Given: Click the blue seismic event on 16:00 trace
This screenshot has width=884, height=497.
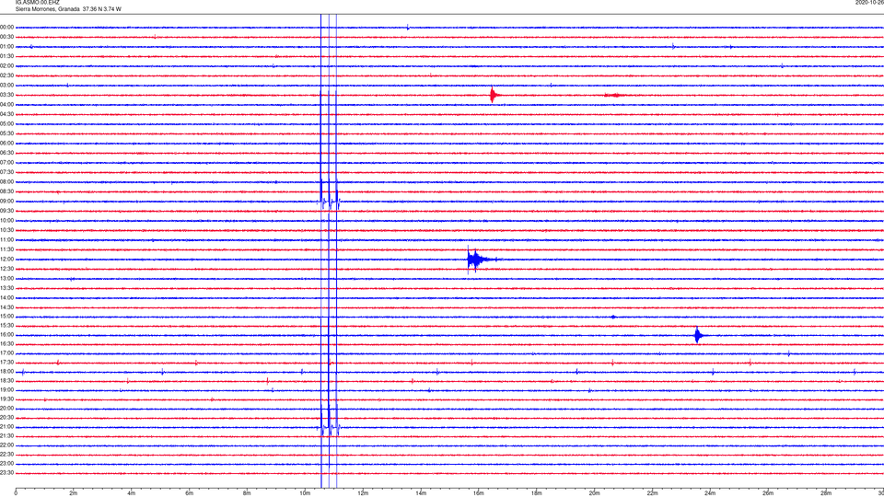Looking at the screenshot, I should 699,335.
